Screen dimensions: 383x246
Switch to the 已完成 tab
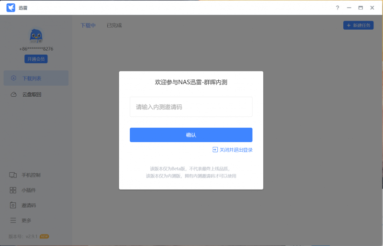[x=114, y=25]
